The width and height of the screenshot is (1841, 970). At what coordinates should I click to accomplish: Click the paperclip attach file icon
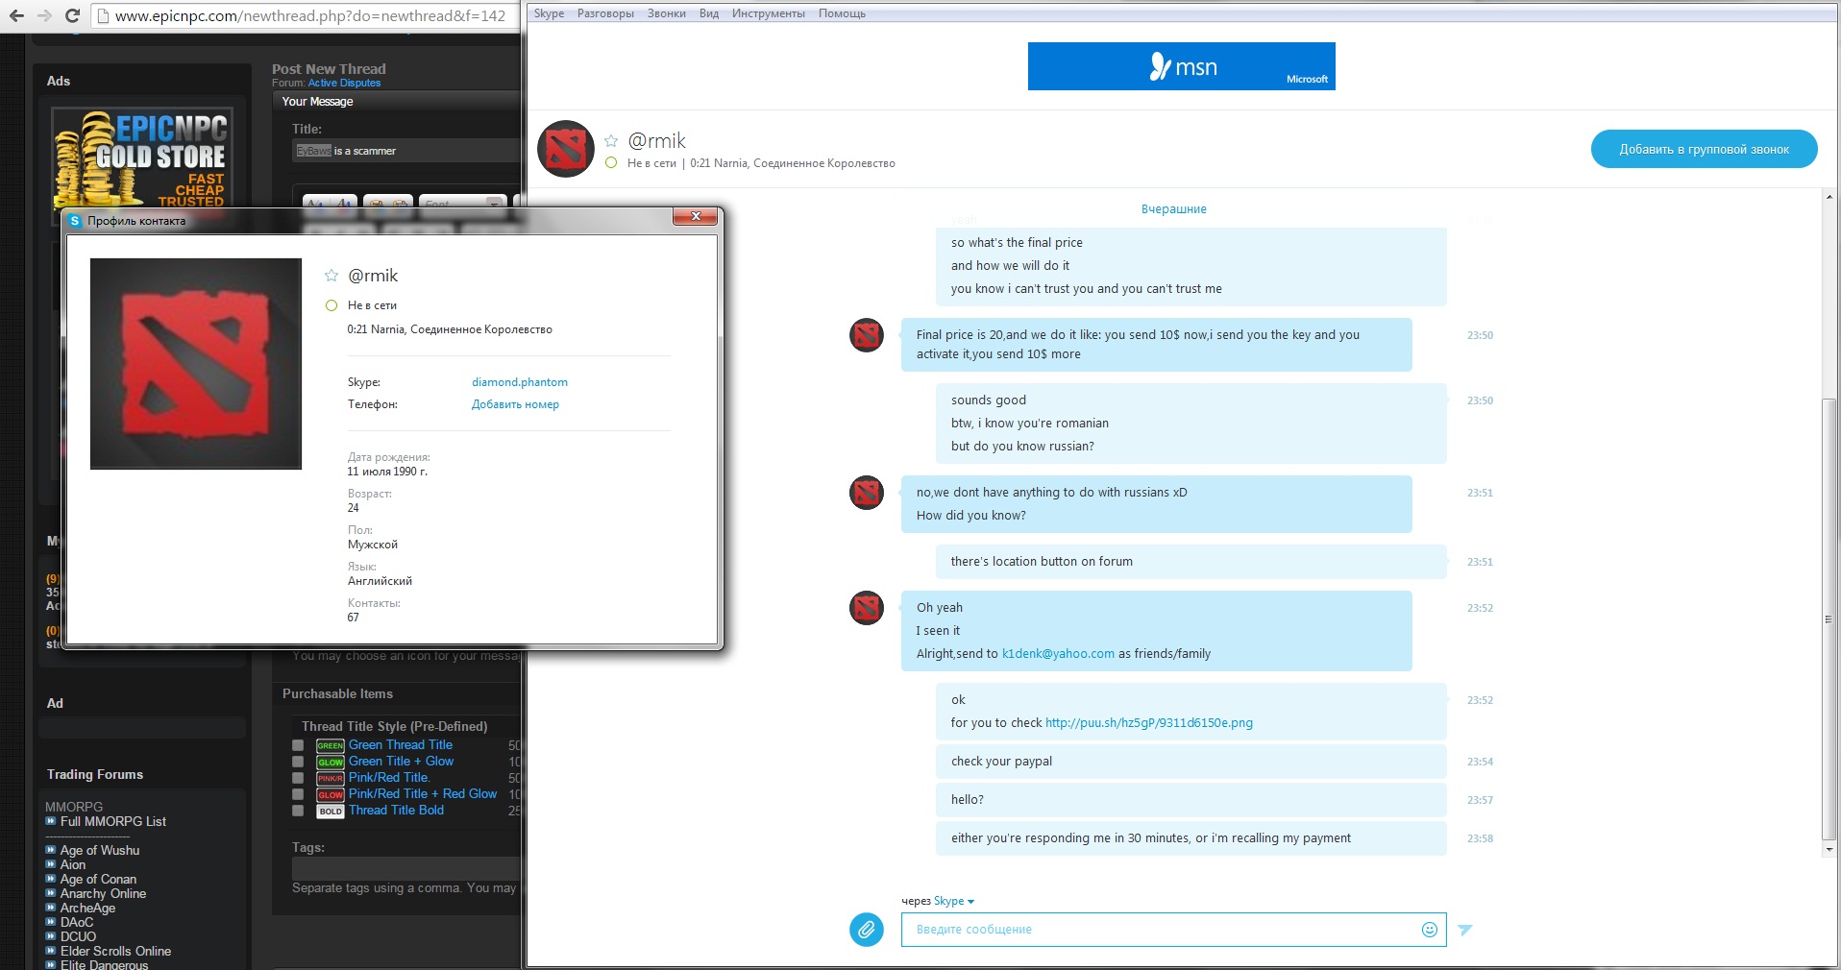tap(867, 930)
